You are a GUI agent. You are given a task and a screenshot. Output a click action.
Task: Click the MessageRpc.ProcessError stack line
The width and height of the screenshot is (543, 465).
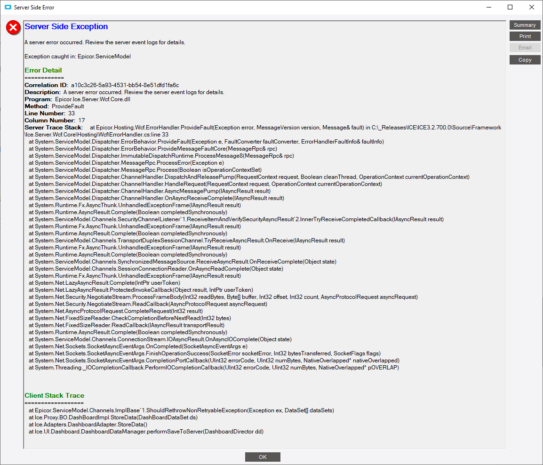coord(126,163)
